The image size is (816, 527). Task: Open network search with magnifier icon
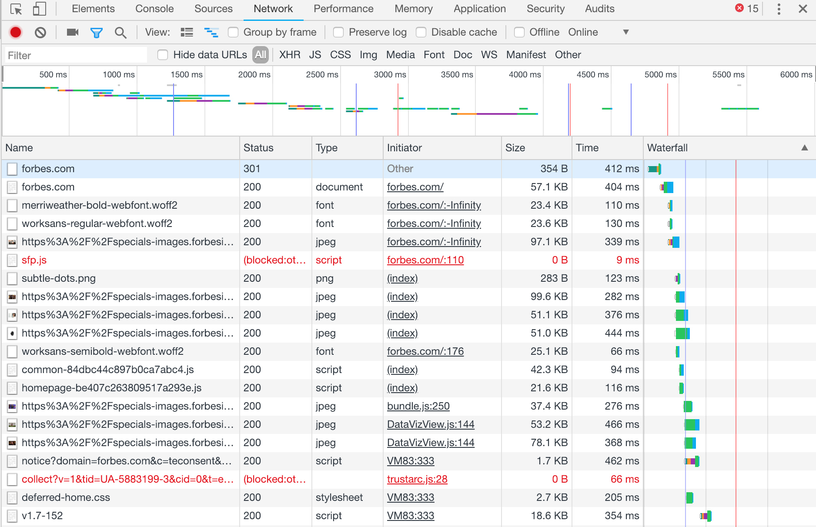click(120, 32)
